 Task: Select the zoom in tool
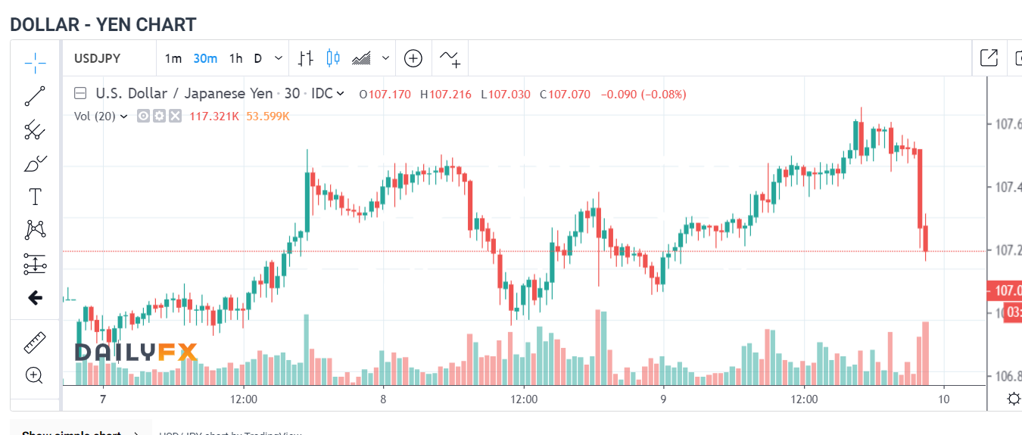tap(35, 375)
